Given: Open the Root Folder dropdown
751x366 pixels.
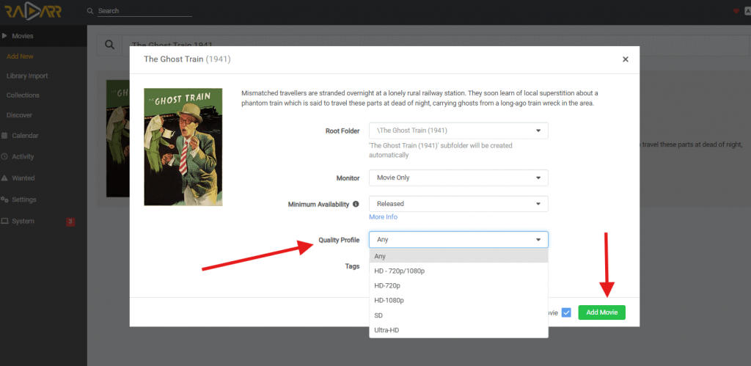Looking at the screenshot, I should (x=458, y=131).
